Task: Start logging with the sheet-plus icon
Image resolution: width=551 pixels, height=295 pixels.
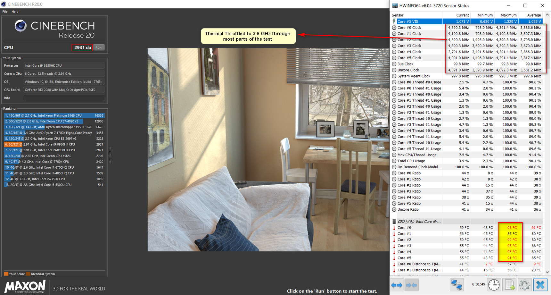Action: click(x=509, y=285)
